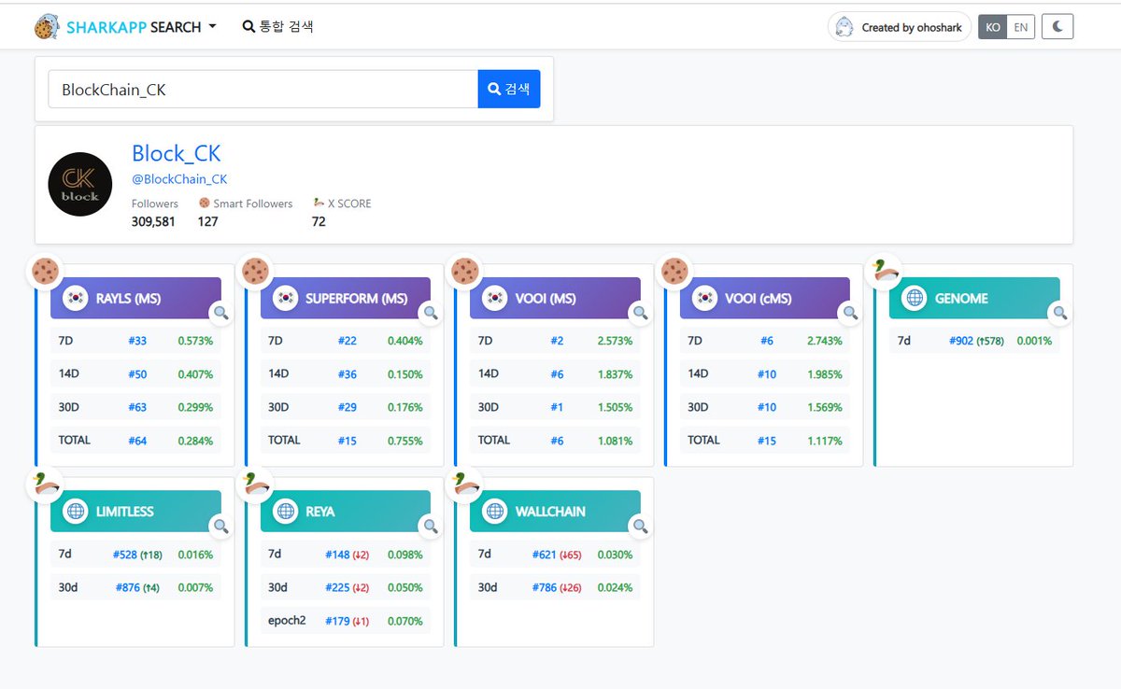Click 2.743% in VOOI (cMS) 7D row

825,341
